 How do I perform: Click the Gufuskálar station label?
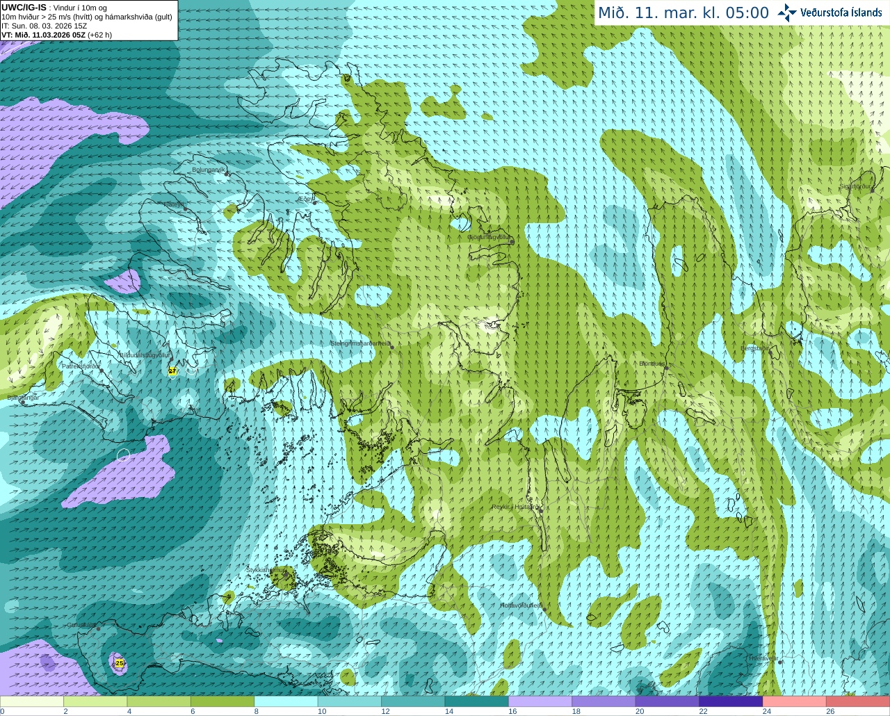[x=81, y=625]
